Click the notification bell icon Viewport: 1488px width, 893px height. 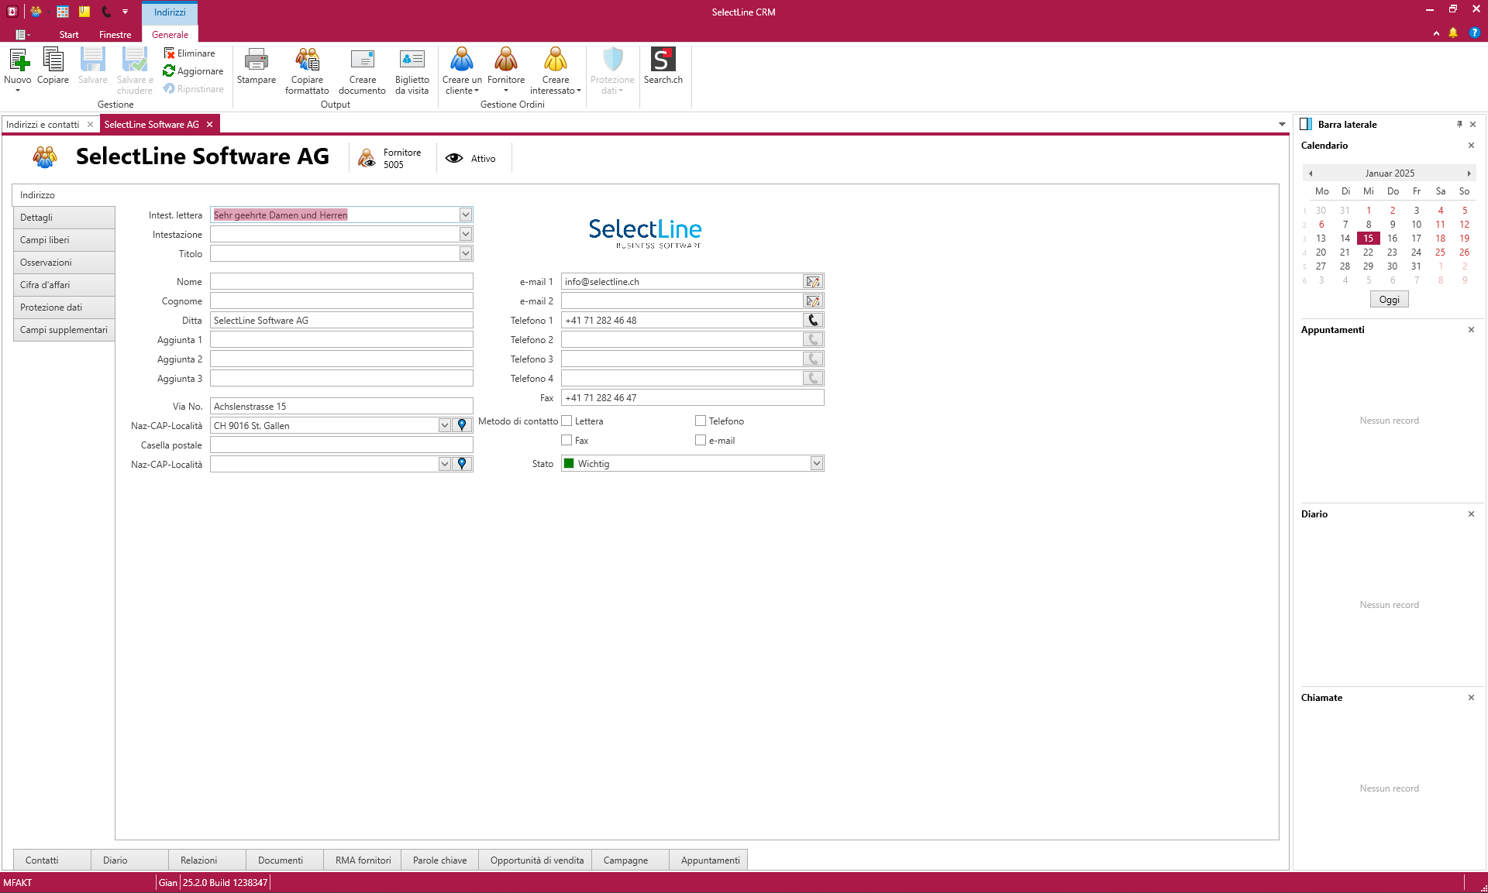tap(1453, 33)
